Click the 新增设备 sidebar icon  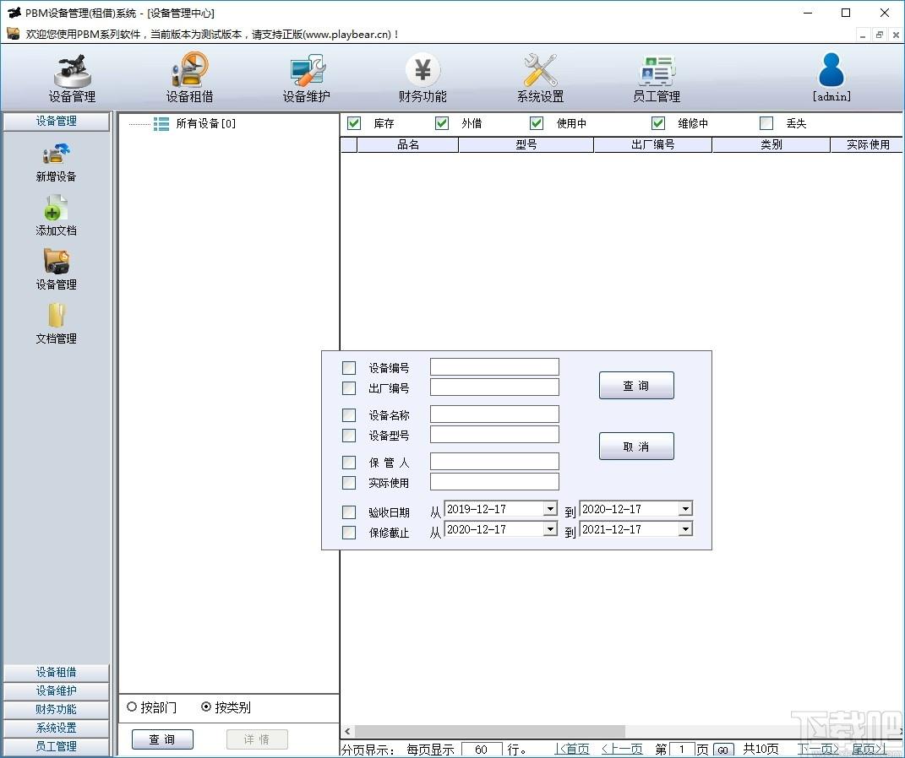point(56,154)
